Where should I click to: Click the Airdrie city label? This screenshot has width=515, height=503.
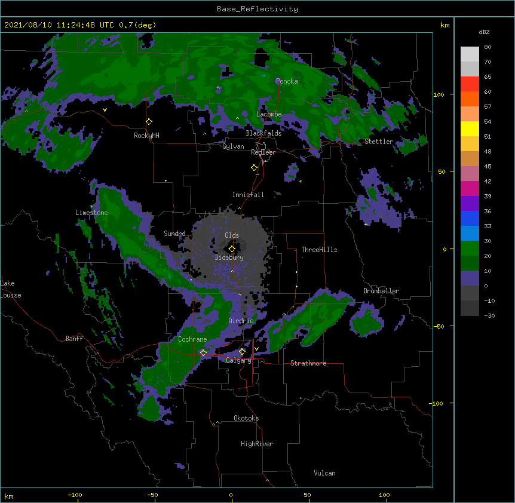[241, 321]
